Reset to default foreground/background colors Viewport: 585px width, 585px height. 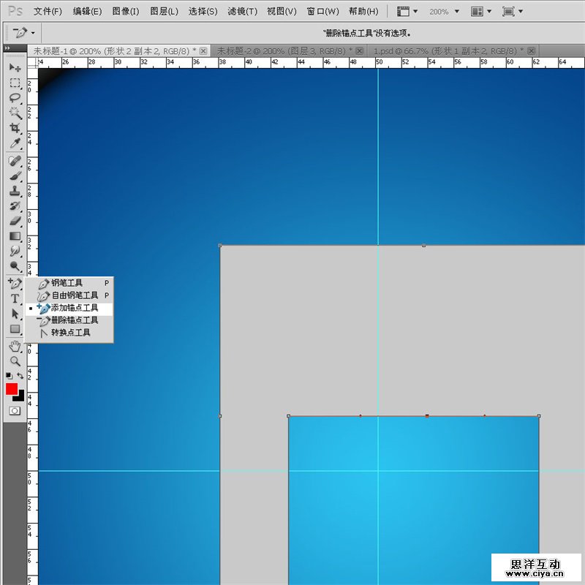tap(8, 376)
